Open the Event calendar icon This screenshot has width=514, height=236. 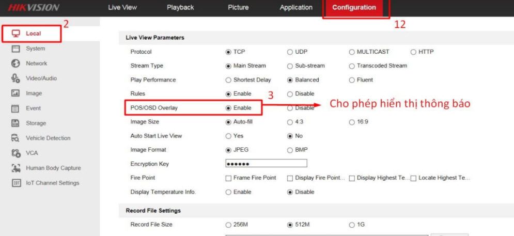pyautogui.click(x=15, y=108)
